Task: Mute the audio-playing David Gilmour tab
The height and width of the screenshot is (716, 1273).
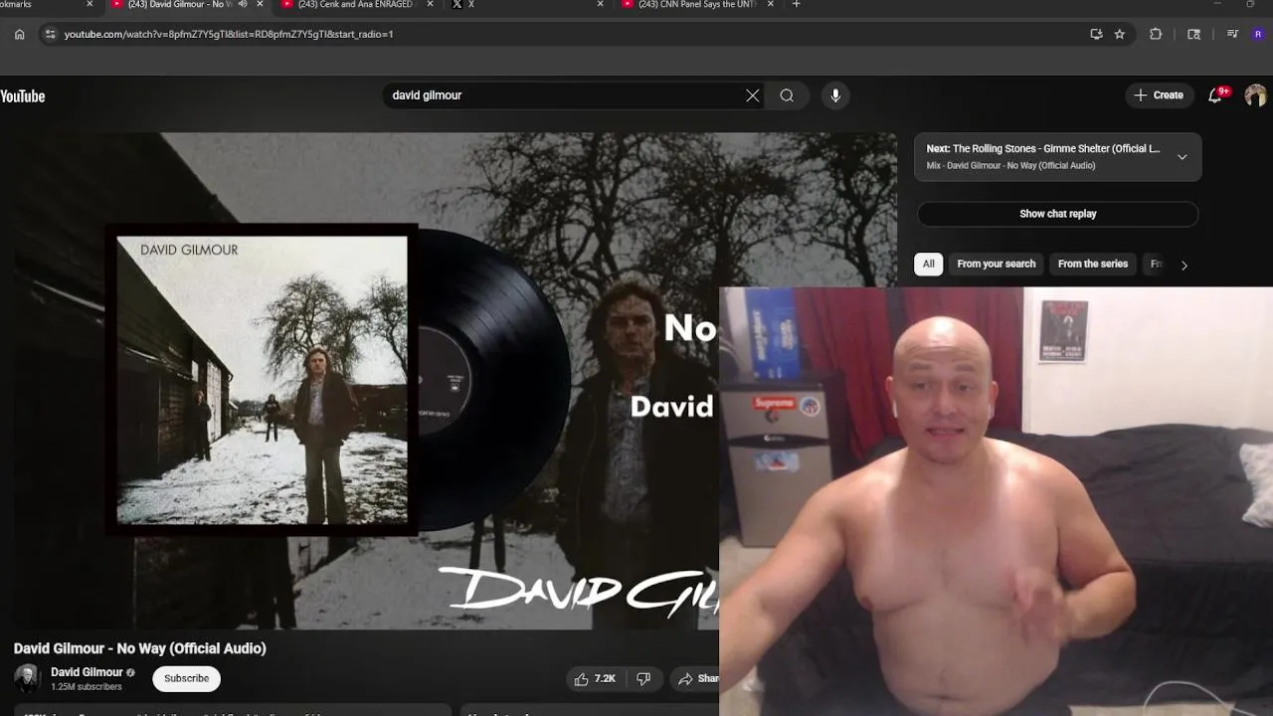Action: (244, 4)
